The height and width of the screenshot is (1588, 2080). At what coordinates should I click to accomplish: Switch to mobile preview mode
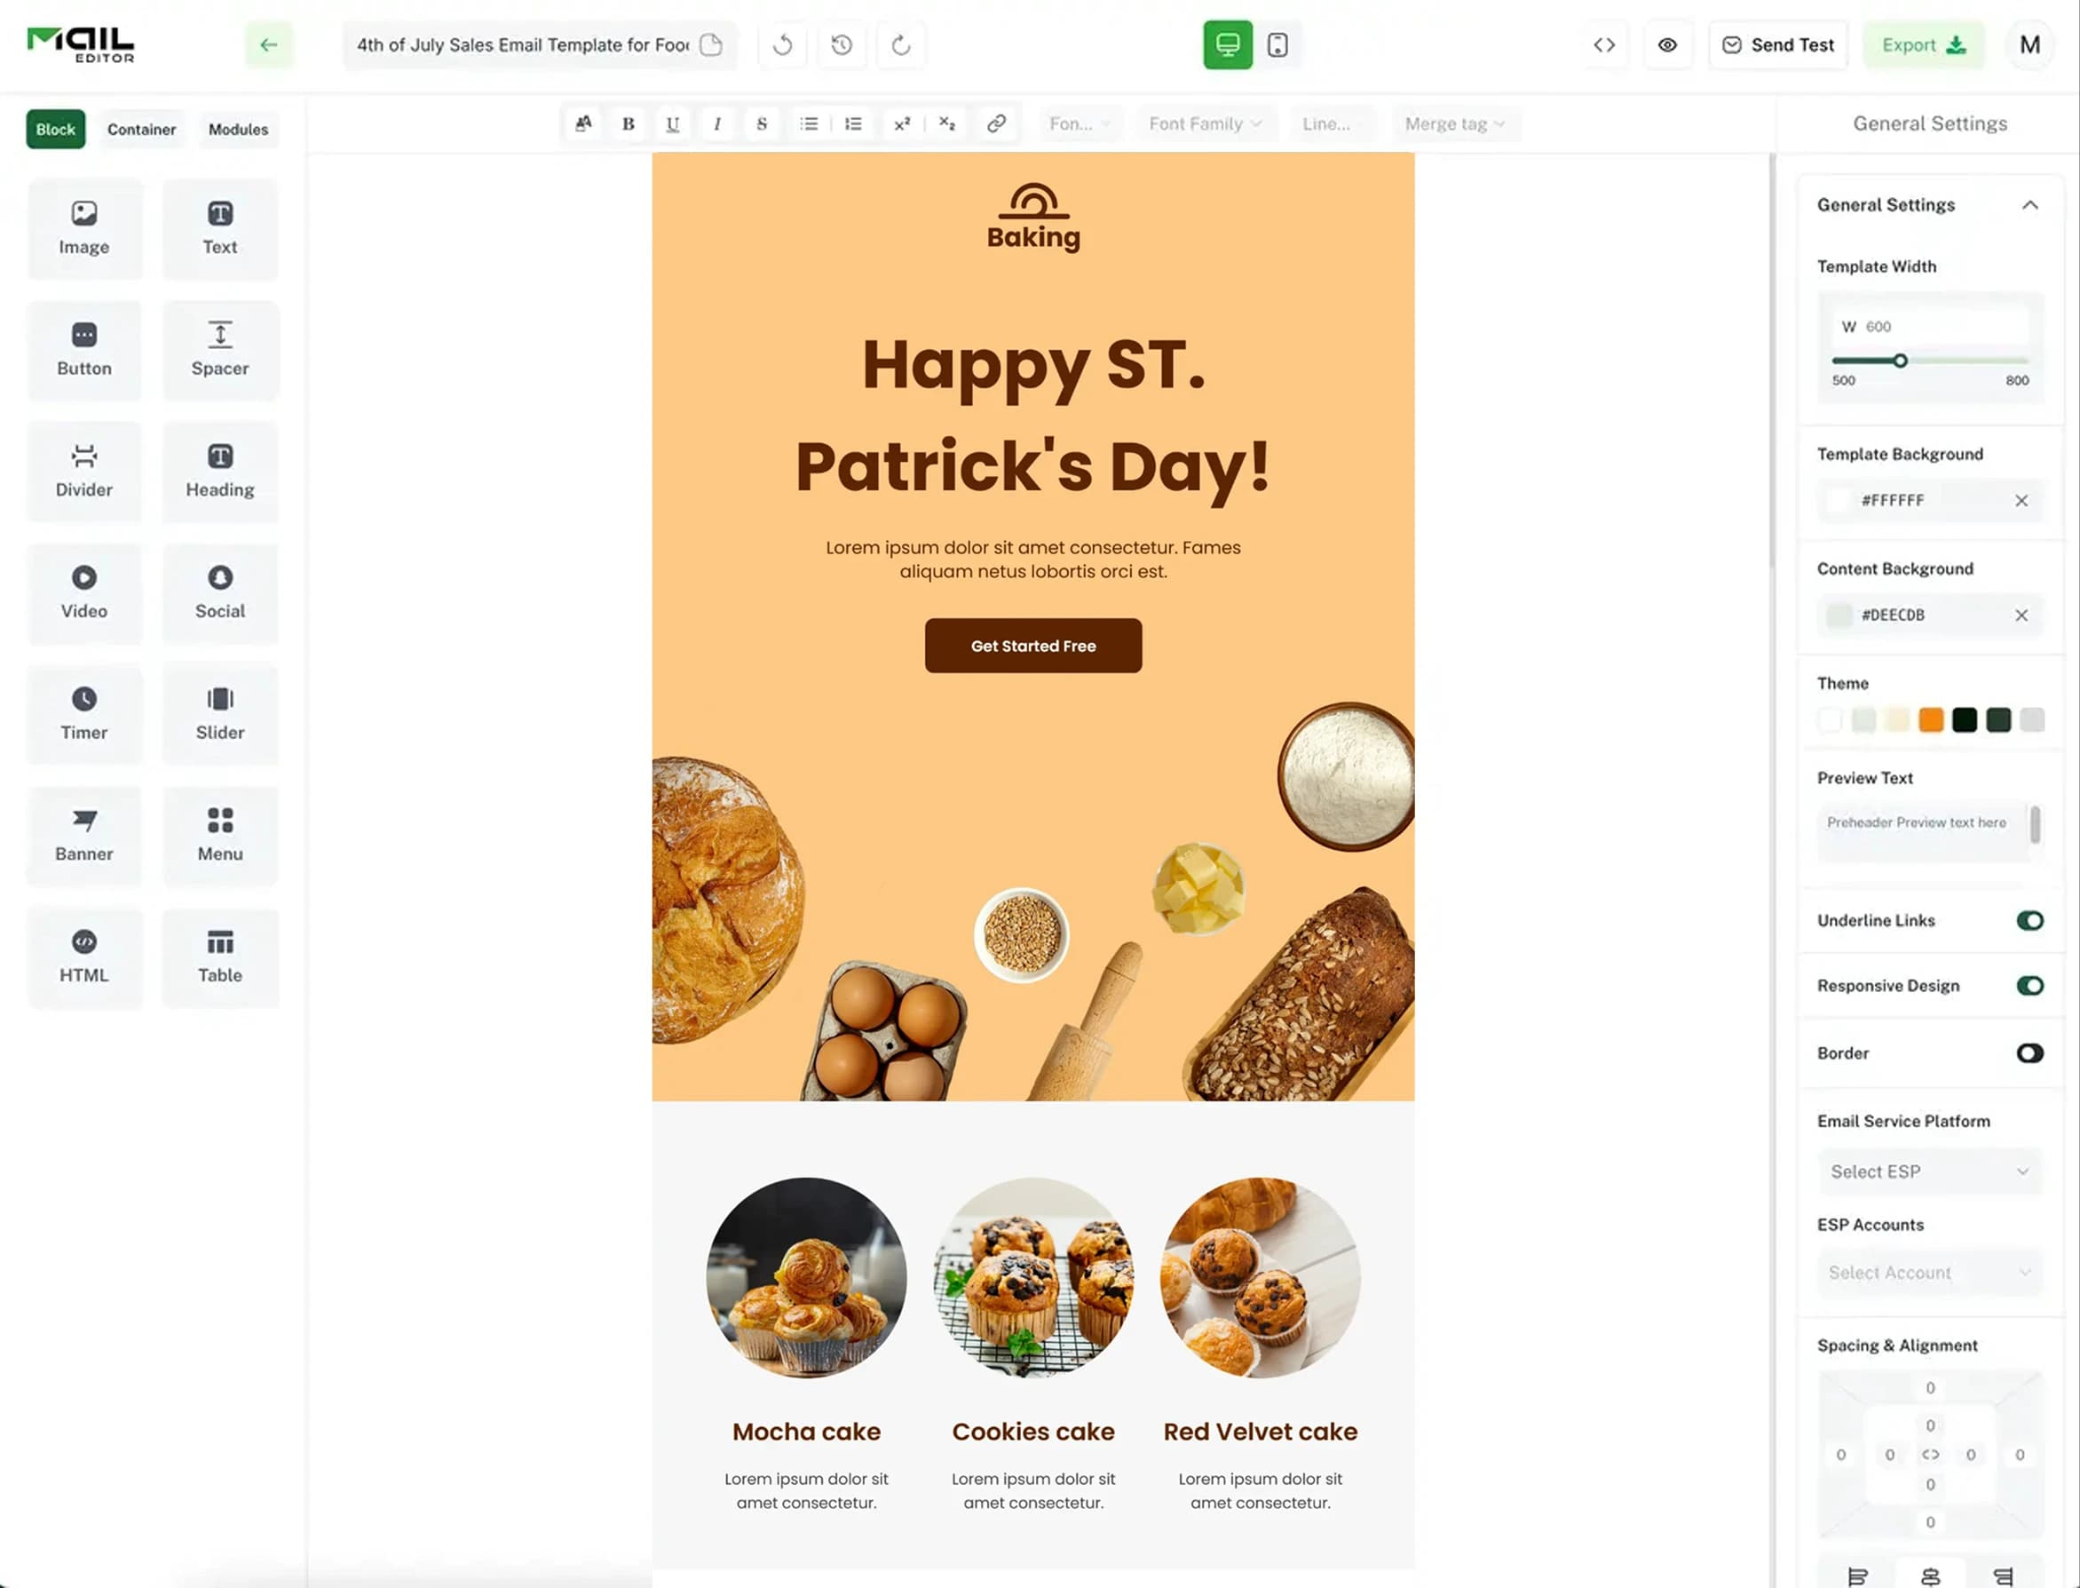[x=1277, y=44]
